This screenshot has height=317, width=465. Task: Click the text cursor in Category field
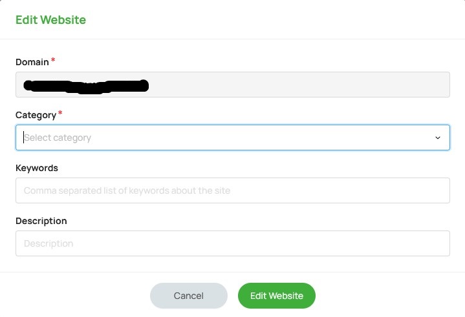24,138
